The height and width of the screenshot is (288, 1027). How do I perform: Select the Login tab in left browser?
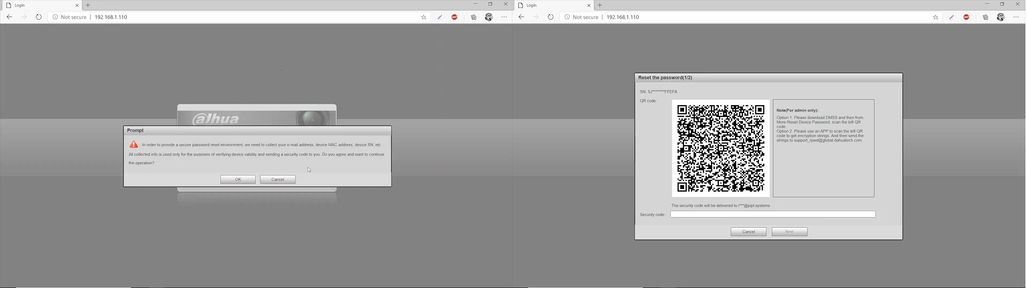tap(42, 5)
